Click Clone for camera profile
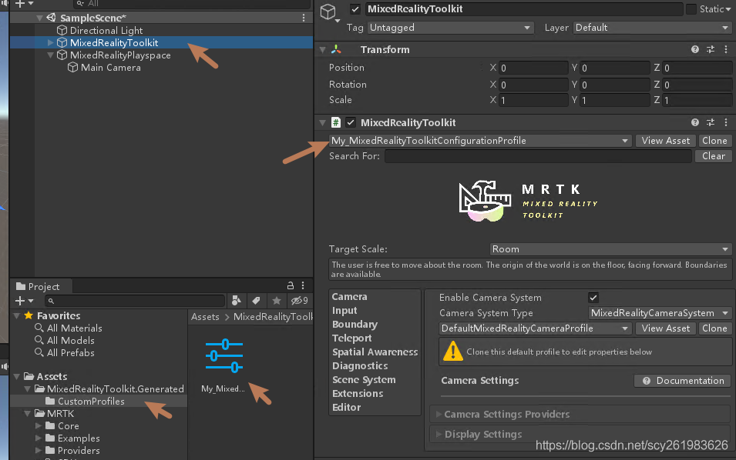 tap(714, 328)
